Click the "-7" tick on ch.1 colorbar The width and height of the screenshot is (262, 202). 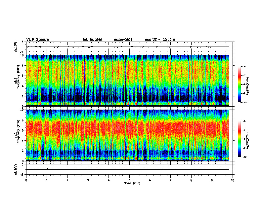[x=244, y=76]
